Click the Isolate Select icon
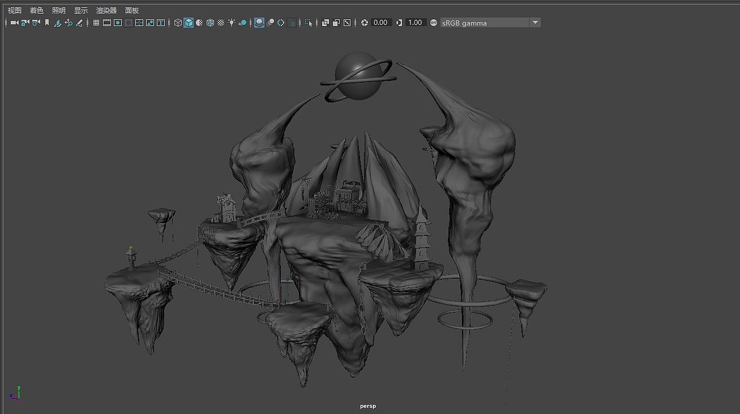 click(x=309, y=23)
